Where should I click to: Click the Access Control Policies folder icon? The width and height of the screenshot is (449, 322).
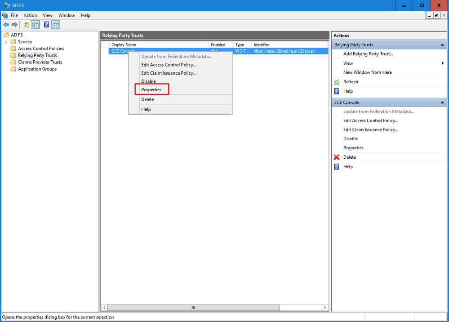click(x=13, y=49)
